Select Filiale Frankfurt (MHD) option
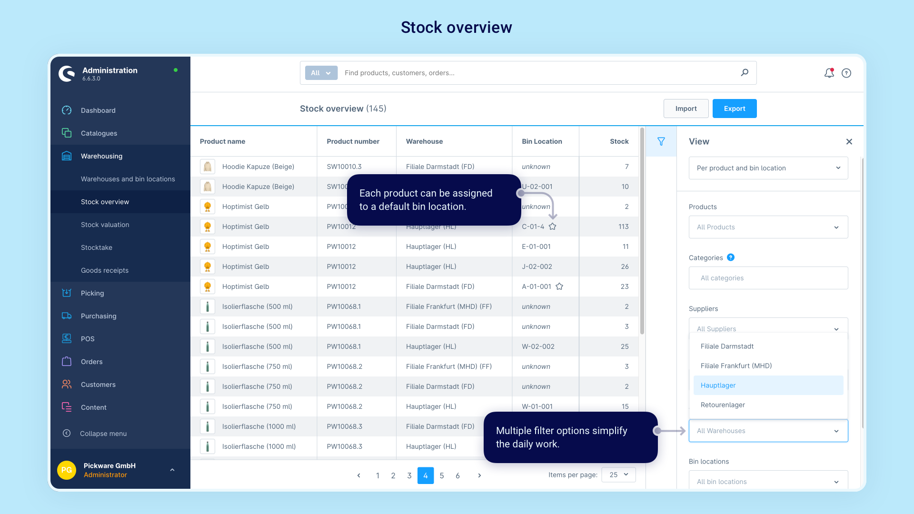The width and height of the screenshot is (914, 514). click(768, 366)
